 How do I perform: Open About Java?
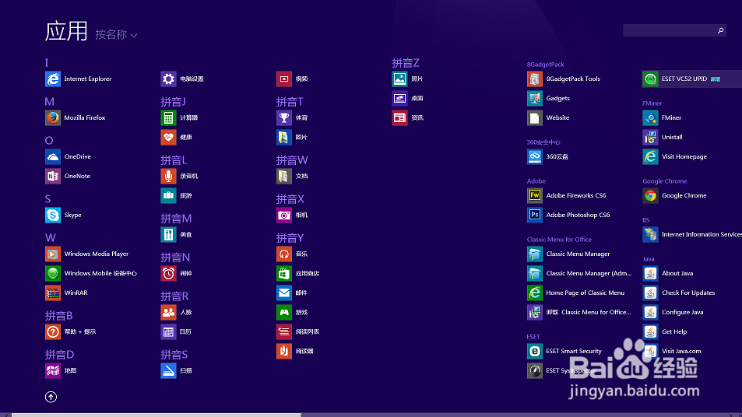pyautogui.click(x=669, y=273)
